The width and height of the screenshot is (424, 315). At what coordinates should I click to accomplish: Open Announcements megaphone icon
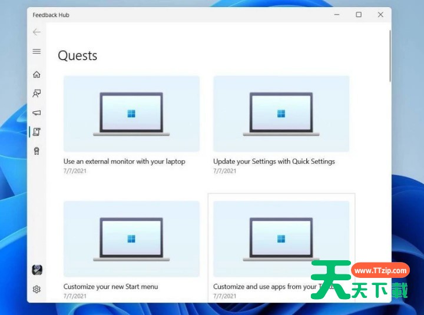click(37, 112)
